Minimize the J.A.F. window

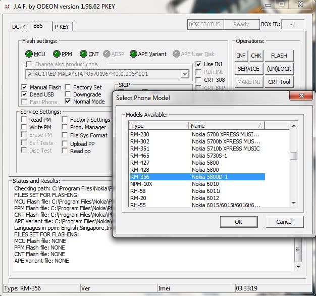coord(268,5)
